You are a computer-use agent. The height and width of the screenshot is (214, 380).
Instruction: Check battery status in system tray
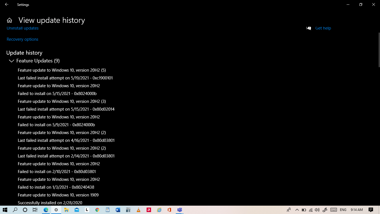[304, 210]
